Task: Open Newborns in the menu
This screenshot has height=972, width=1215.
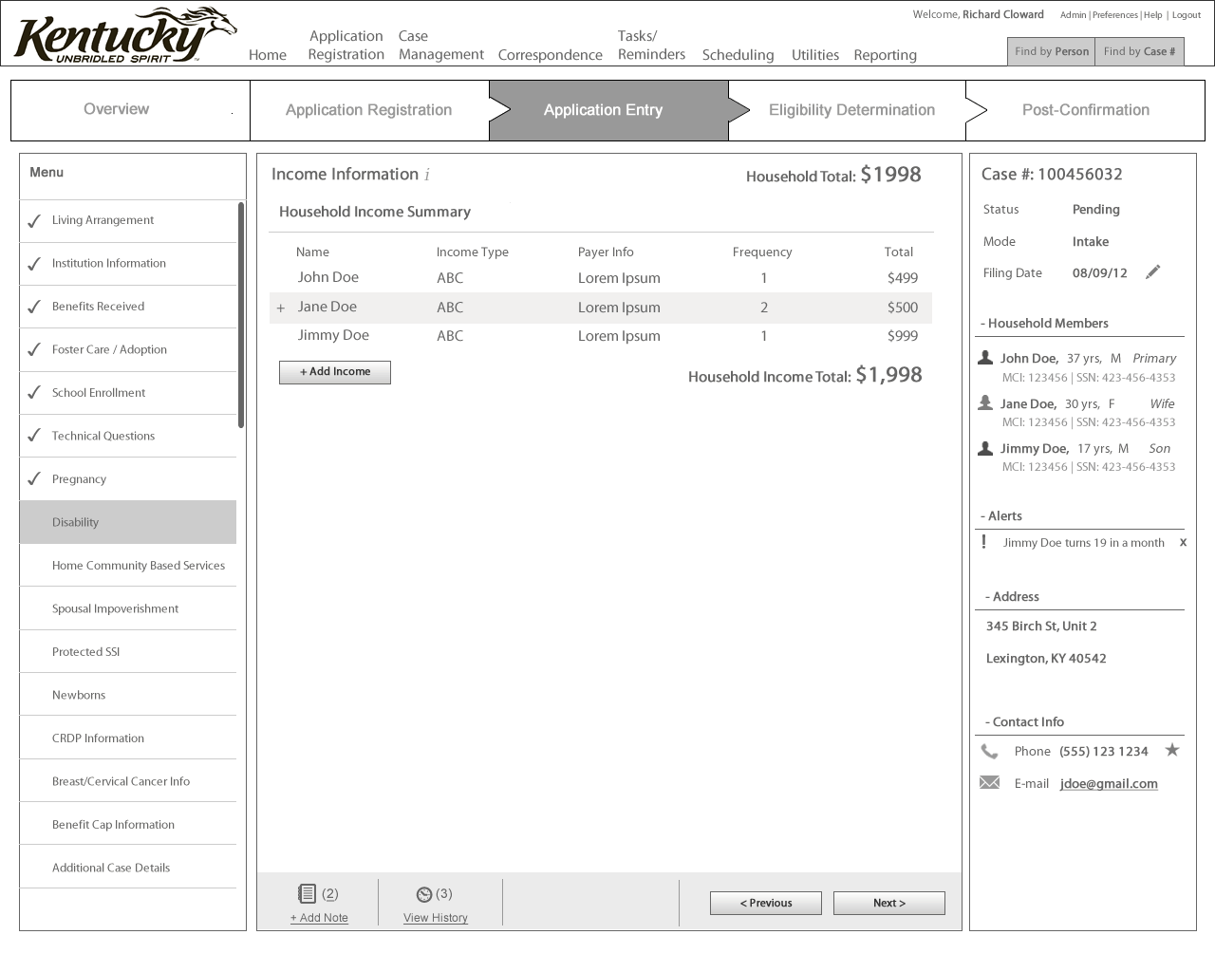Action: pyautogui.click(x=128, y=695)
